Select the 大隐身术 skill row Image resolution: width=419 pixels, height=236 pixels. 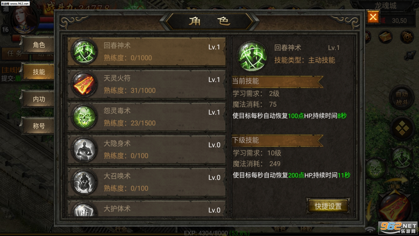(x=147, y=149)
